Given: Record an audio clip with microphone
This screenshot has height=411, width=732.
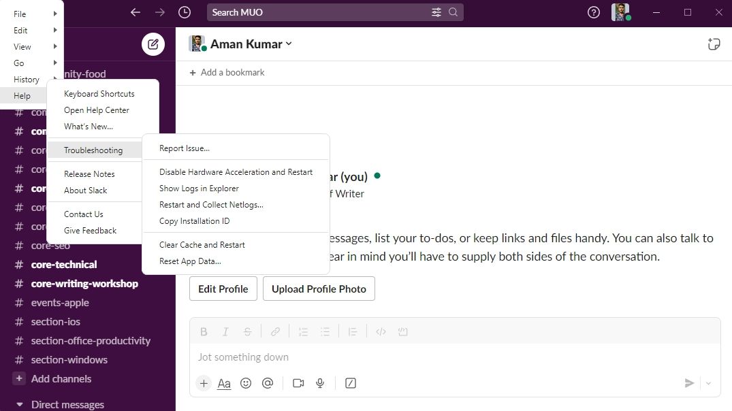Looking at the screenshot, I should click(x=320, y=383).
